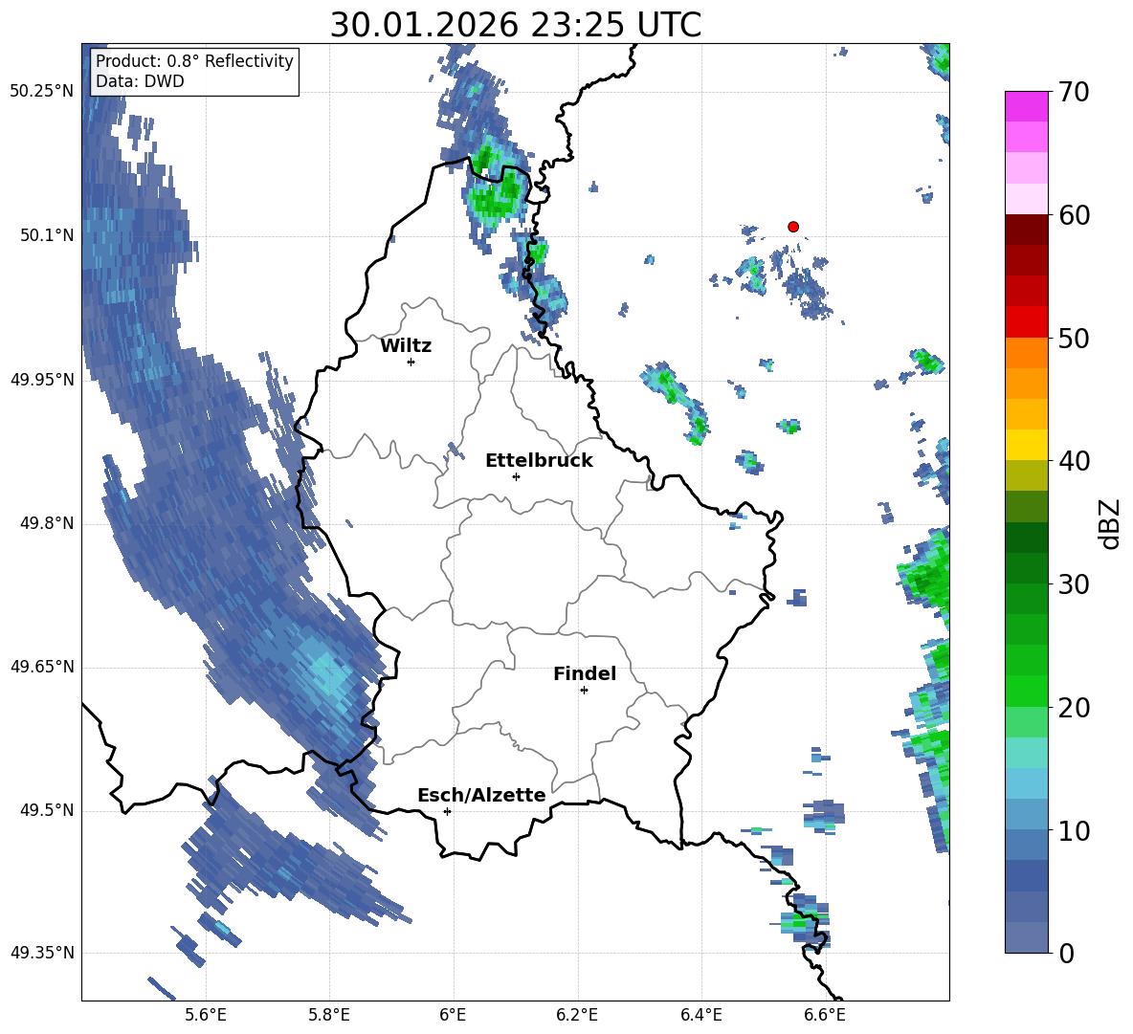
Task: Click the 5.8°E longitude label
Action: pos(329,1015)
